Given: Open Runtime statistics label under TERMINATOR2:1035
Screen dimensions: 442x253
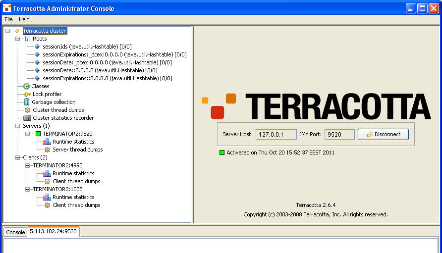Looking at the screenshot, I should (x=73, y=197).
